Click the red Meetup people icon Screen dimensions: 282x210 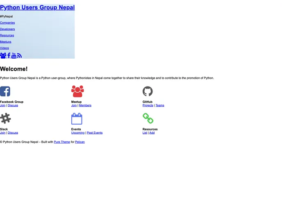click(x=77, y=91)
